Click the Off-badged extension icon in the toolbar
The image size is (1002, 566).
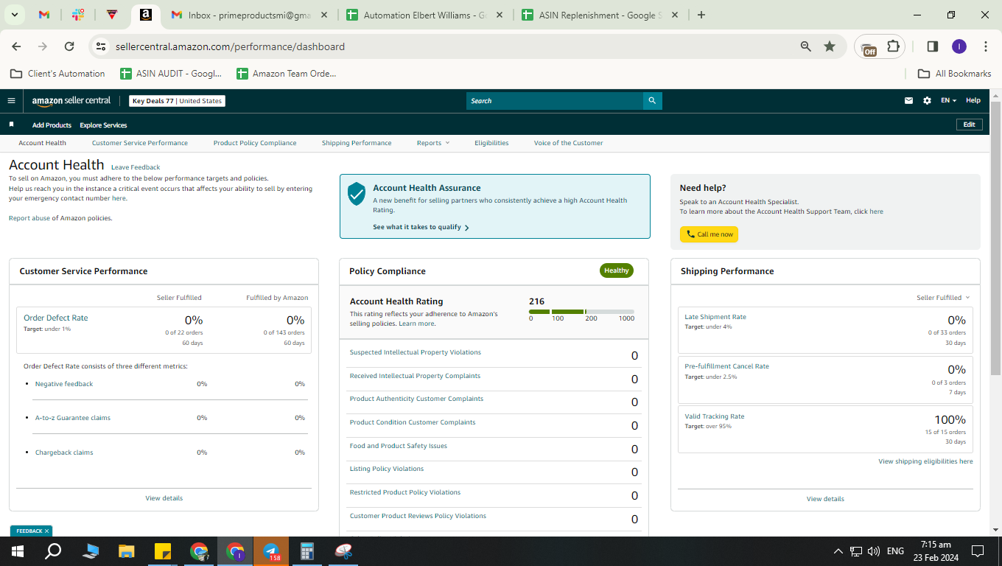869,47
